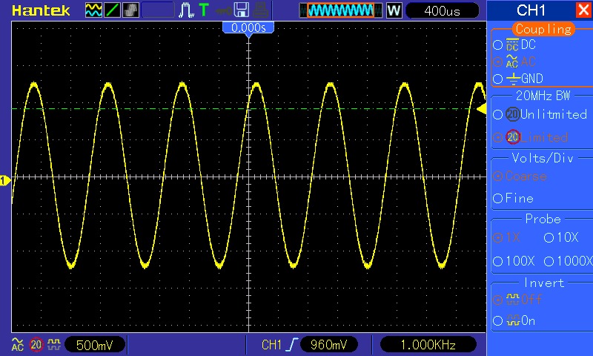Click the waveform memory overview bar

pyautogui.click(x=341, y=10)
